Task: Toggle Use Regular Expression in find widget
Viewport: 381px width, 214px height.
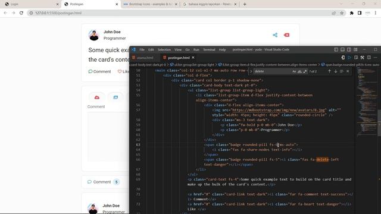Action: pyautogui.click(x=305, y=71)
